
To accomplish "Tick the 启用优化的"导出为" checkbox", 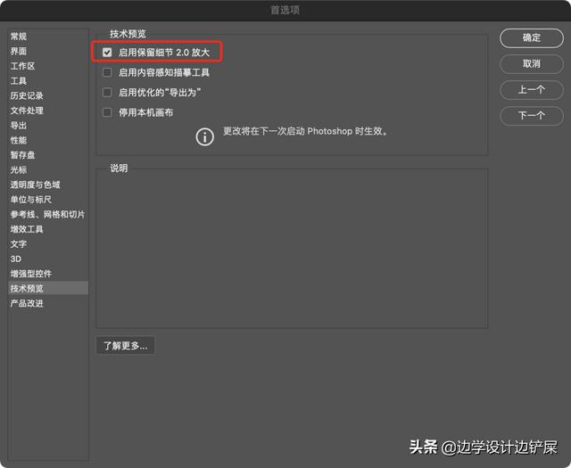I will pos(107,93).
